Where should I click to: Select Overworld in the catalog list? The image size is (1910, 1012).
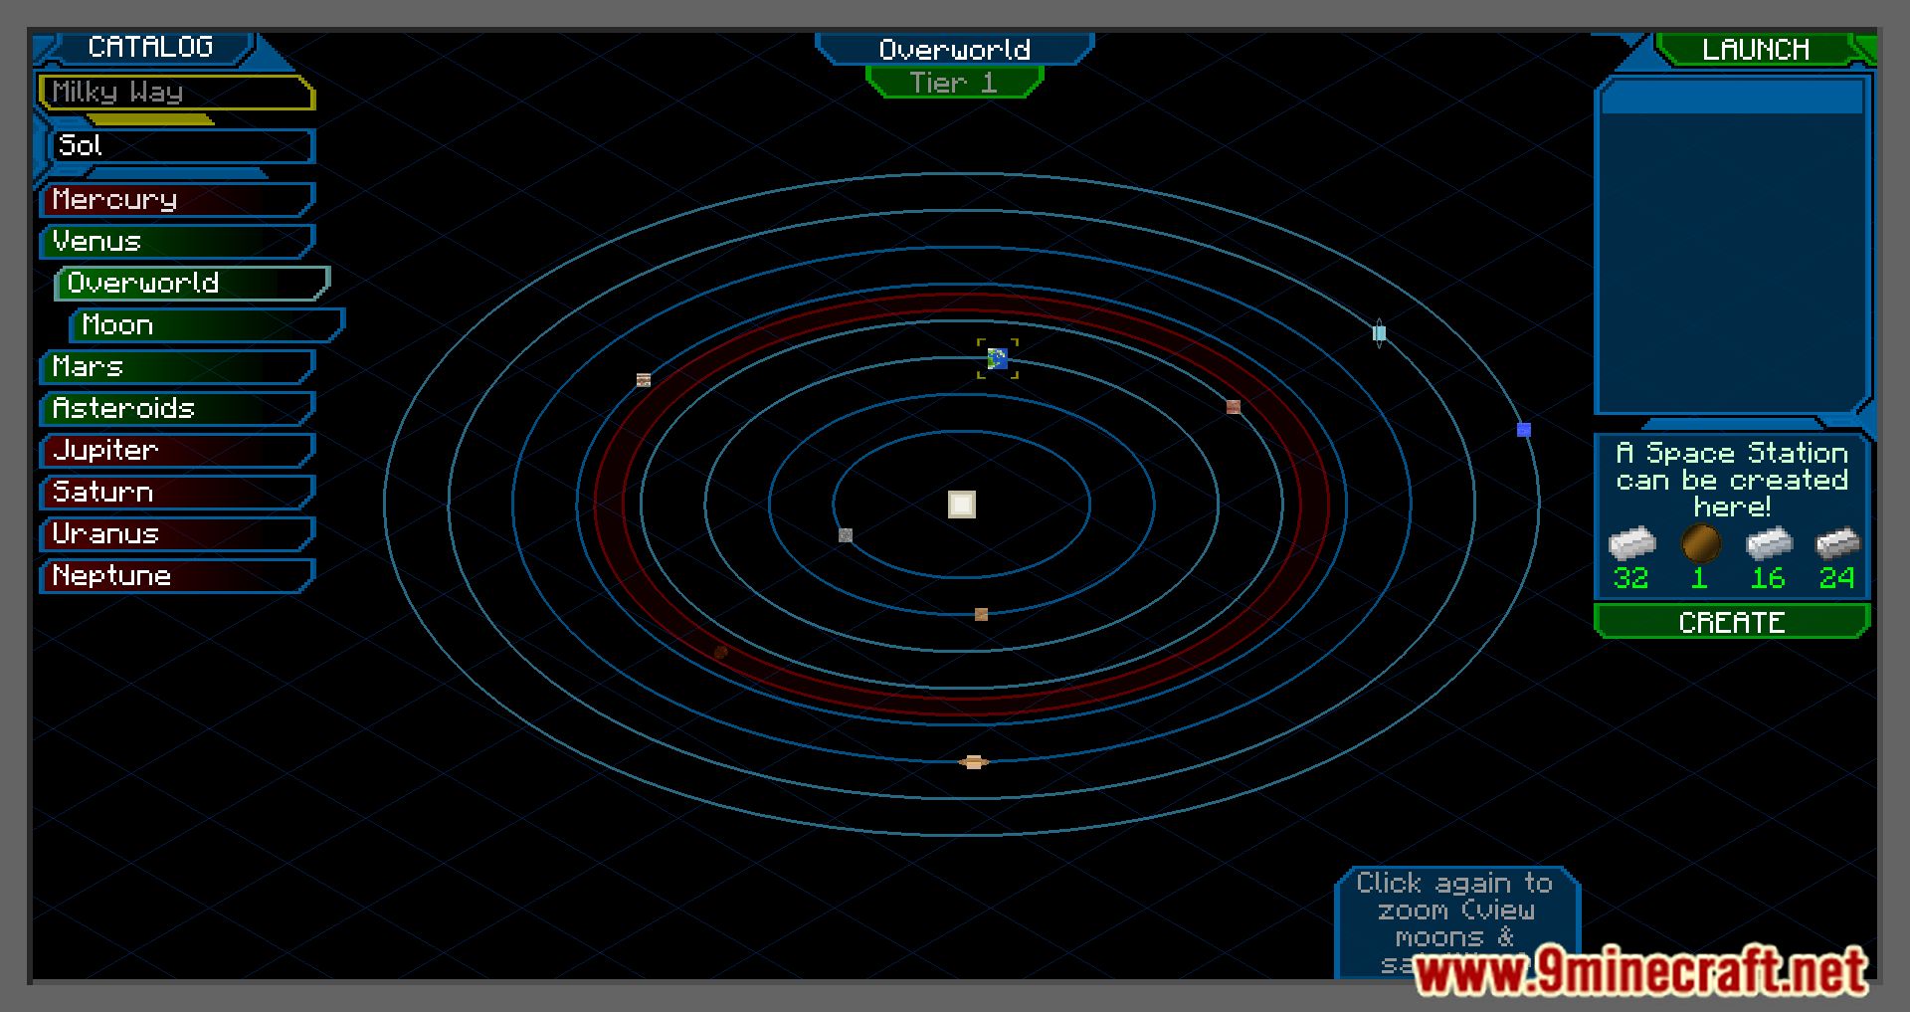pyautogui.click(x=192, y=284)
